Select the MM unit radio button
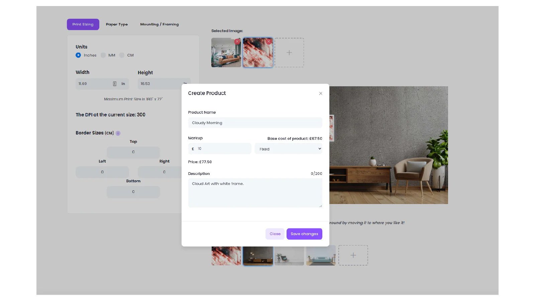535x301 pixels. (x=103, y=55)
